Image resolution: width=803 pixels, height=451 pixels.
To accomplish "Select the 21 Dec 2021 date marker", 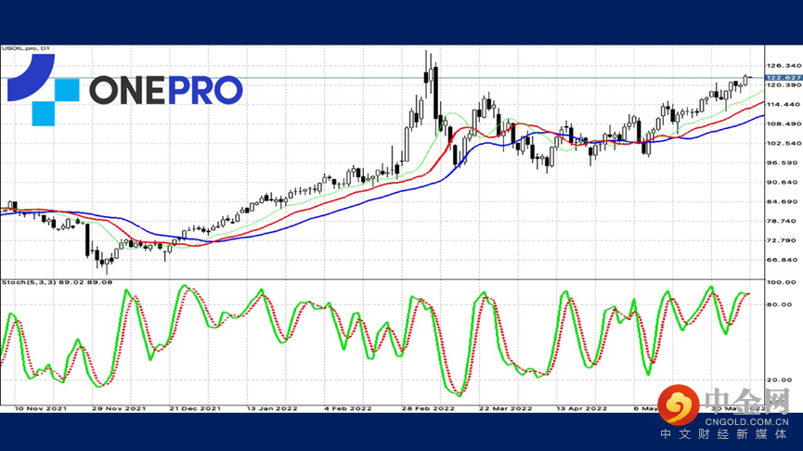I will (195, 408).
